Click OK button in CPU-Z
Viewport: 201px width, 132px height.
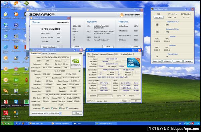click(x=136, y=101)
